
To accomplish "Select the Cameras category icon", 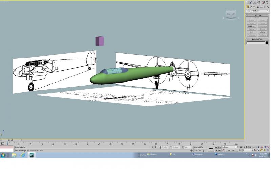I will click(x=258, y=7).
